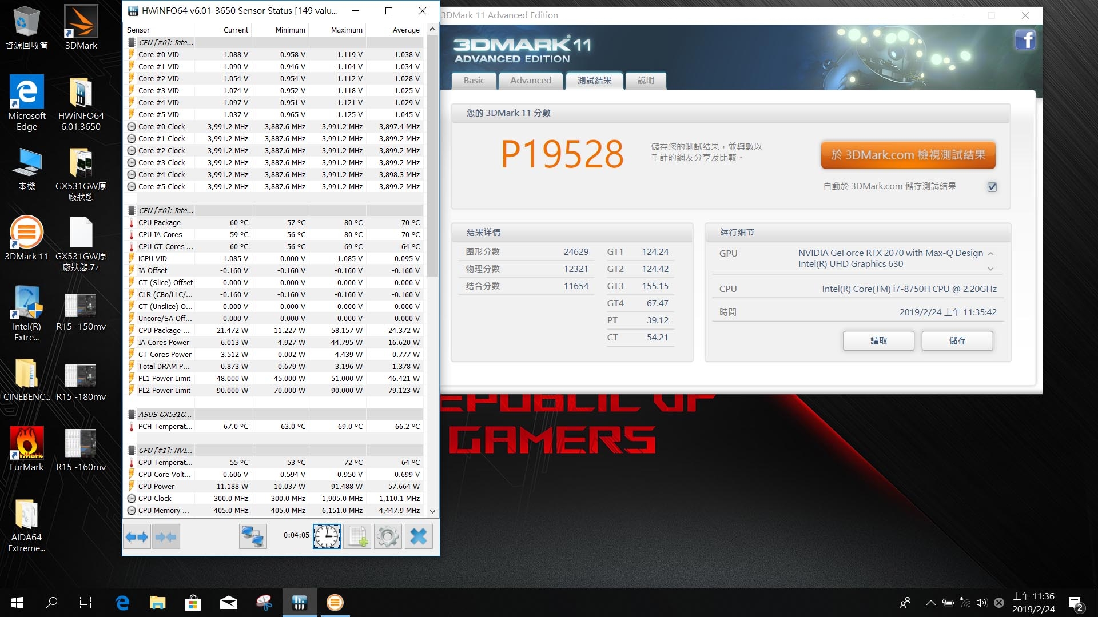
Task: Open the HWiNFO64 6.01.3650 folder icon
Action: click(81, 103)
